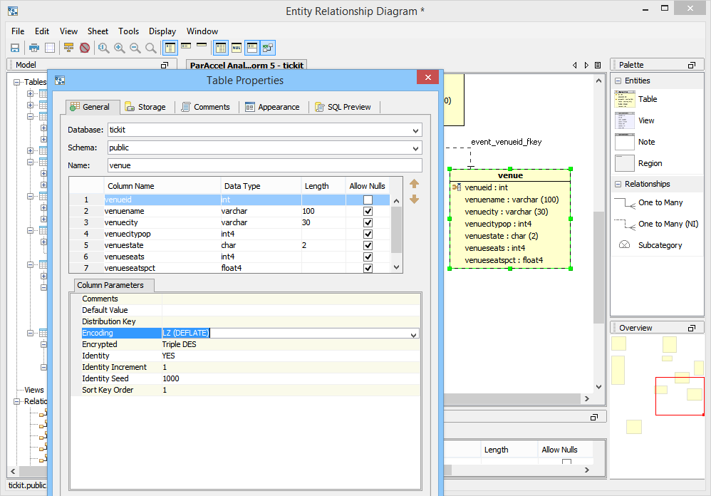This screenshot has height=496, width=711.
Task: Click the red cancel circle toolbar icon
Action: pyautogui.click(x=85, y=48)
